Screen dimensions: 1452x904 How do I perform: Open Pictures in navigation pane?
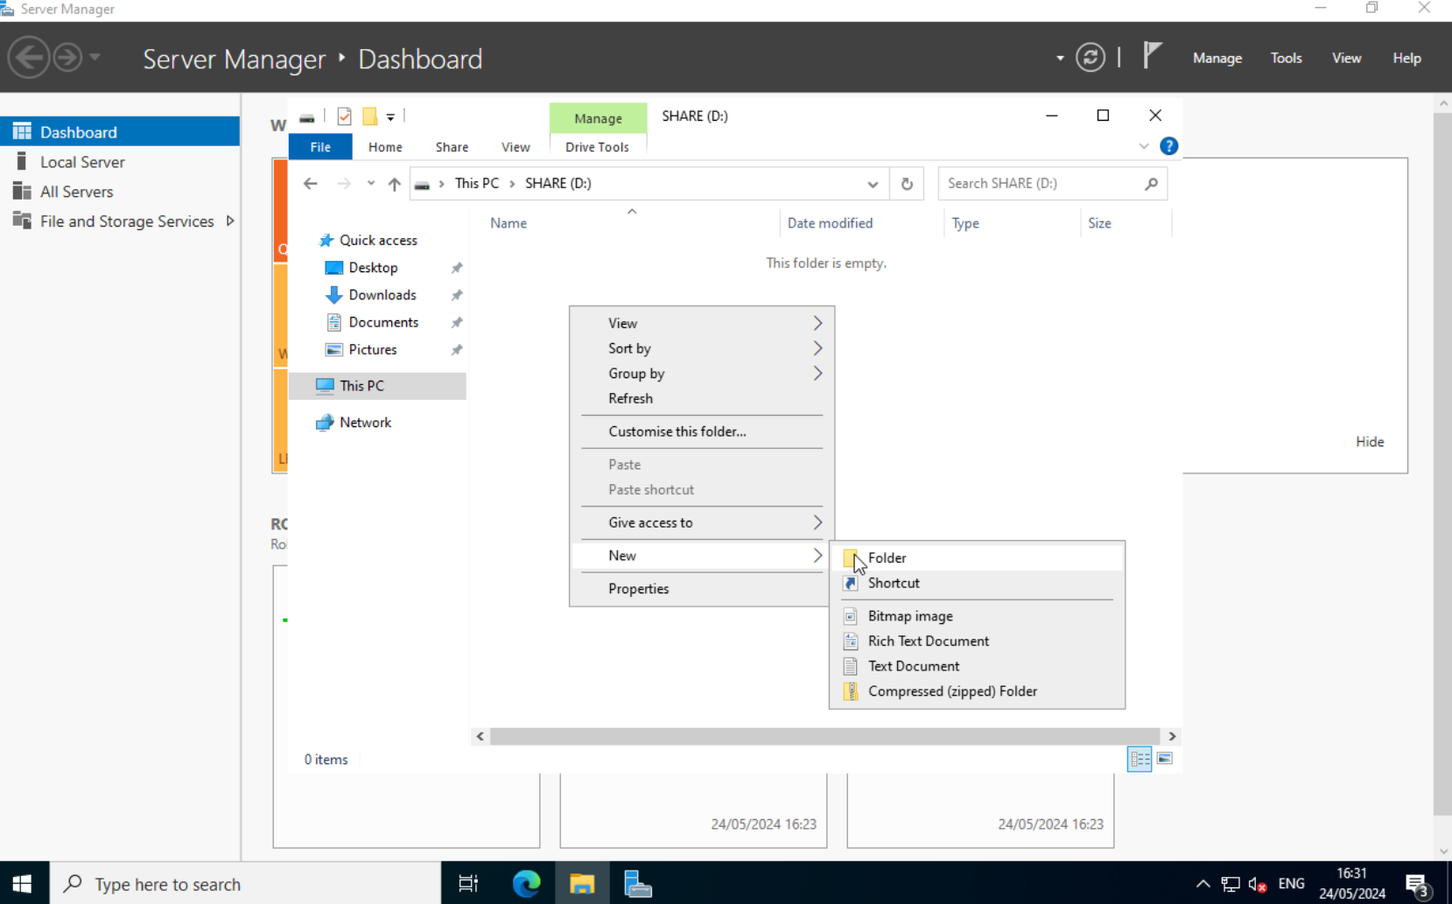click(x=373, y=349)
